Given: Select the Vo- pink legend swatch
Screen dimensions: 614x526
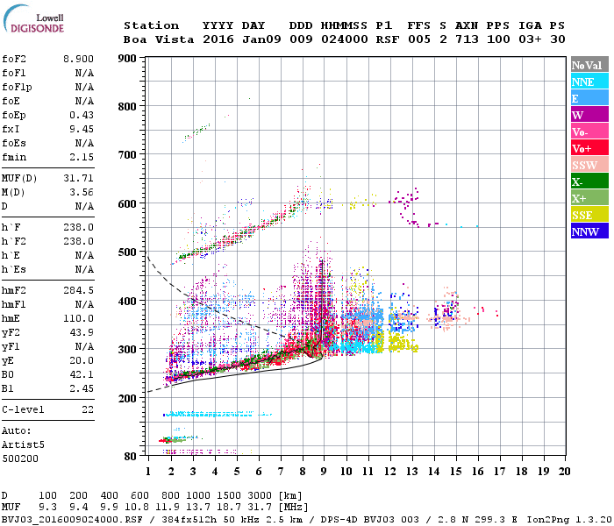Looking at the screenshot, I should click(589, 131).
